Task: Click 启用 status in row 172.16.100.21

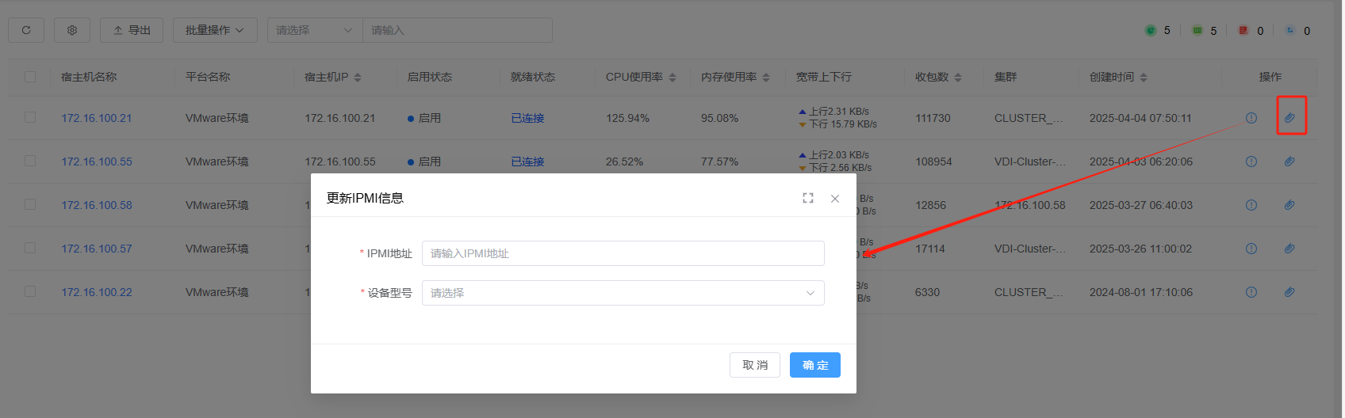Action: tap(424, 118)
